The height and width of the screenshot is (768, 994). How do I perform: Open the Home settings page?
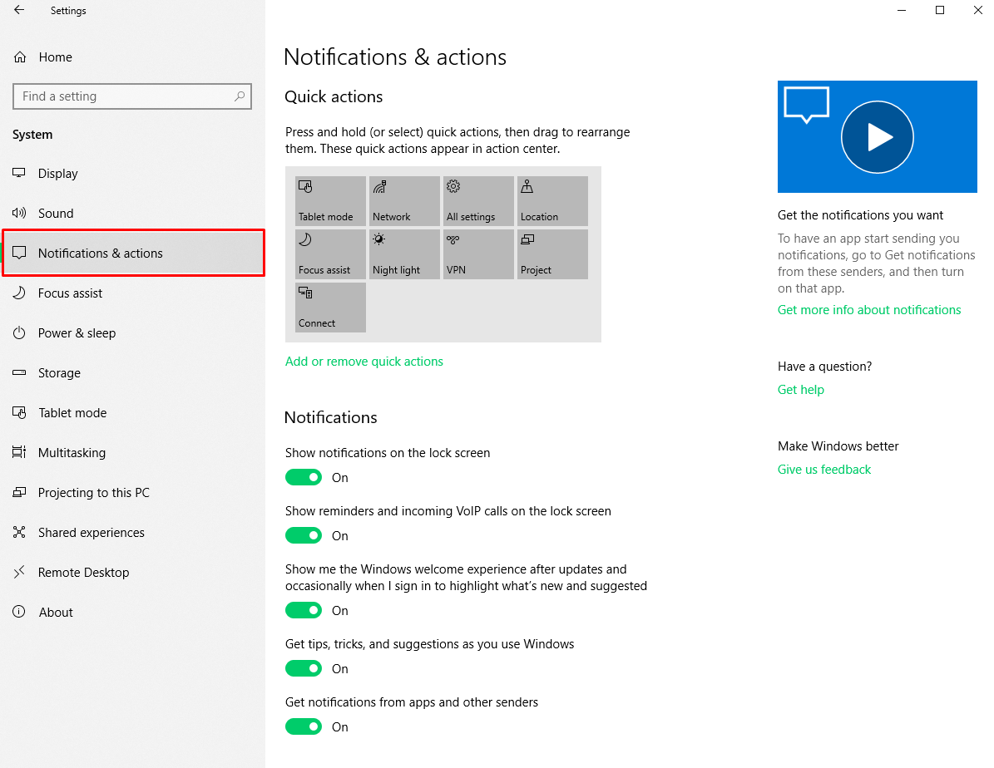tap(55, 57)
